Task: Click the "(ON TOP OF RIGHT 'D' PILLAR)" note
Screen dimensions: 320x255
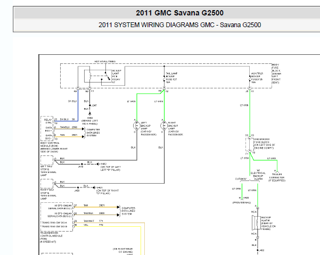Action: [108, 192]
